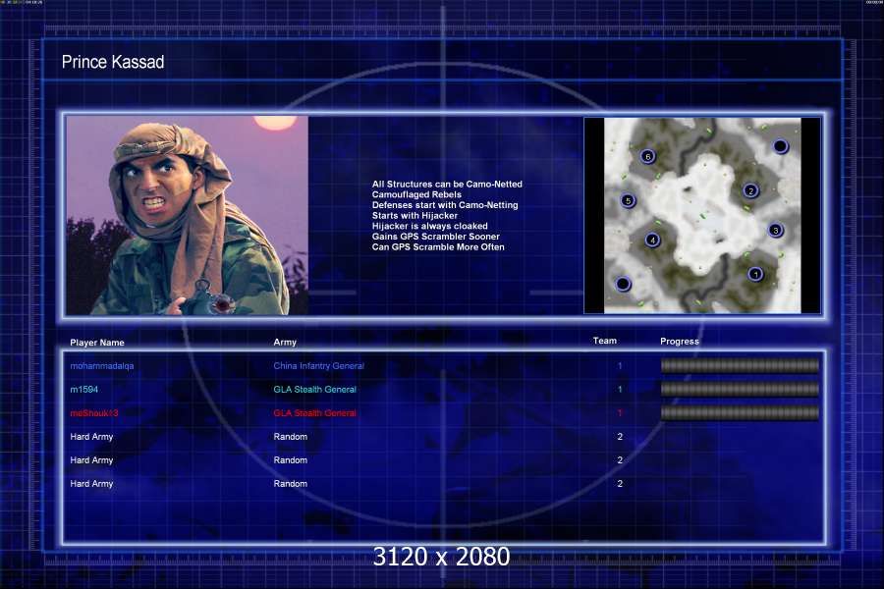This screenshot has width=884, height=589.
Task: Click the Player Name column header
Action: (97, 343)
